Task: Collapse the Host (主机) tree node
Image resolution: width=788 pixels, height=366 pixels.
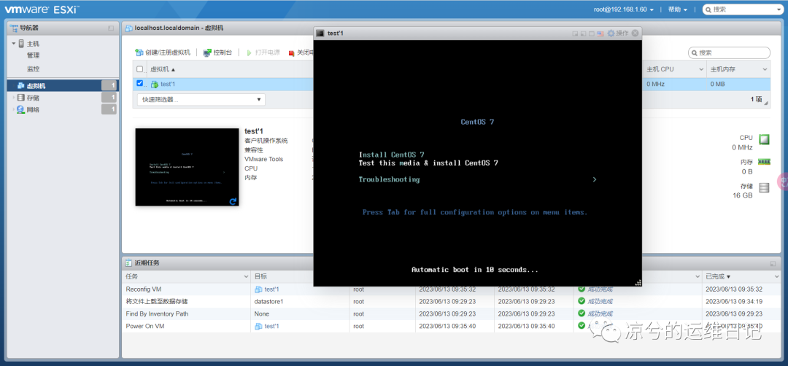Action: click(x=14, y=44)
